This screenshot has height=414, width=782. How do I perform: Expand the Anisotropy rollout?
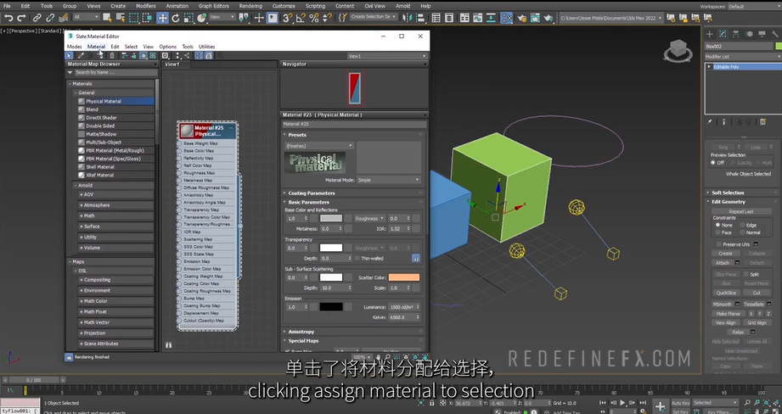coord(301,332)
